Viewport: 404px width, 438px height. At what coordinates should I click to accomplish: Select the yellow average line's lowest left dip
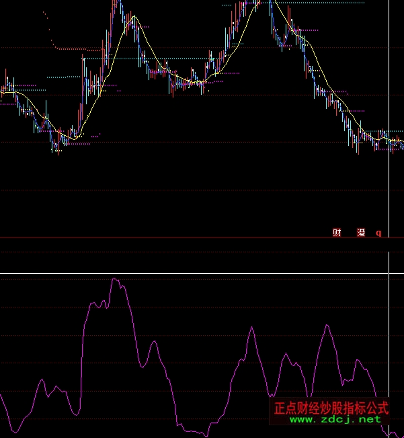pyautogui.click(x=76, y=137)
